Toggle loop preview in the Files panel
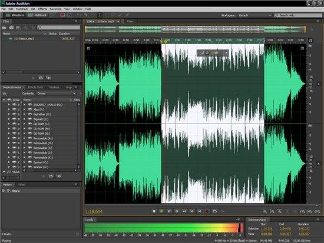 click(41, 78)
